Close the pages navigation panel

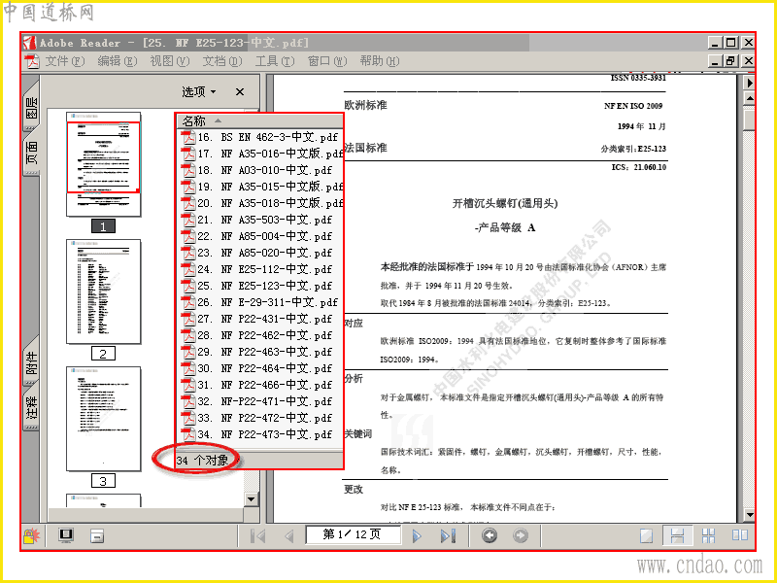240,91
